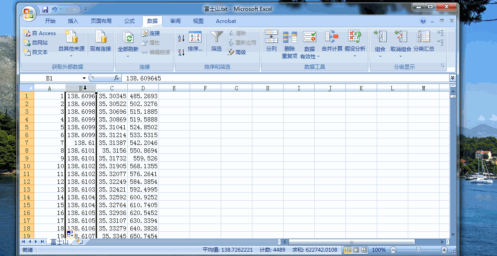Open Connections (连接) dialog
497x256 pixels.
151,33
